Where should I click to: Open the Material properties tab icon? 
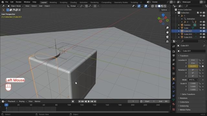point(174,104)
